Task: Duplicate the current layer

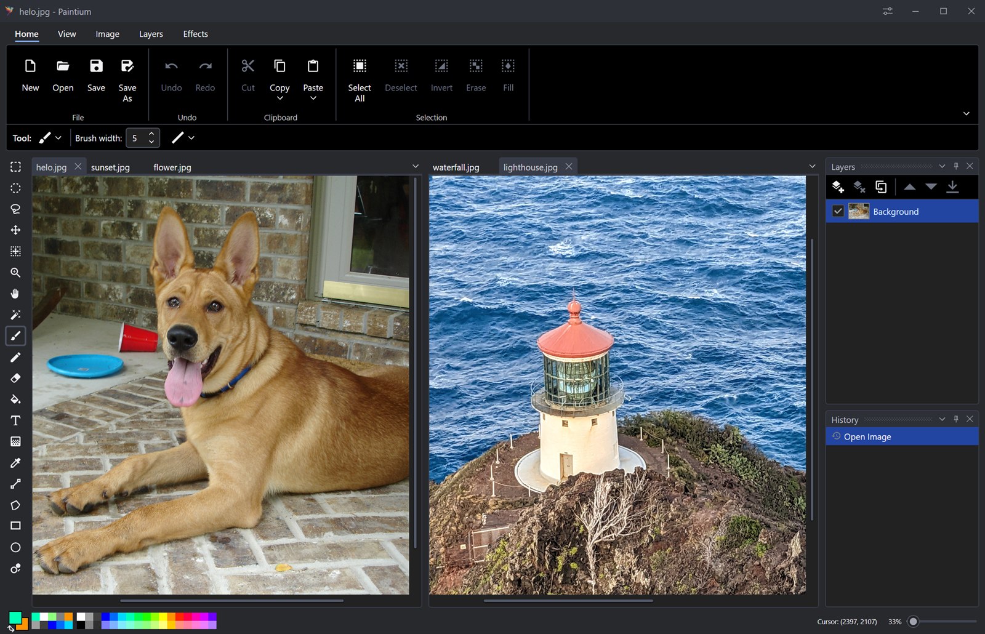Action: point(881,187)
